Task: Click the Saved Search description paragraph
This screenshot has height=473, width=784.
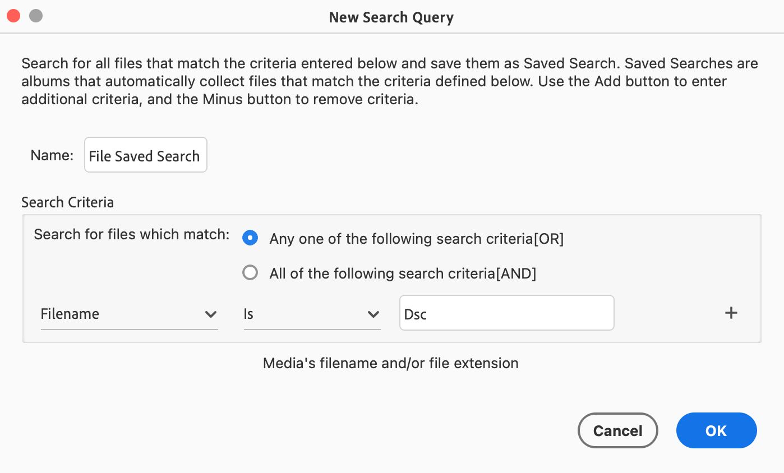Action: click(390, 82)
